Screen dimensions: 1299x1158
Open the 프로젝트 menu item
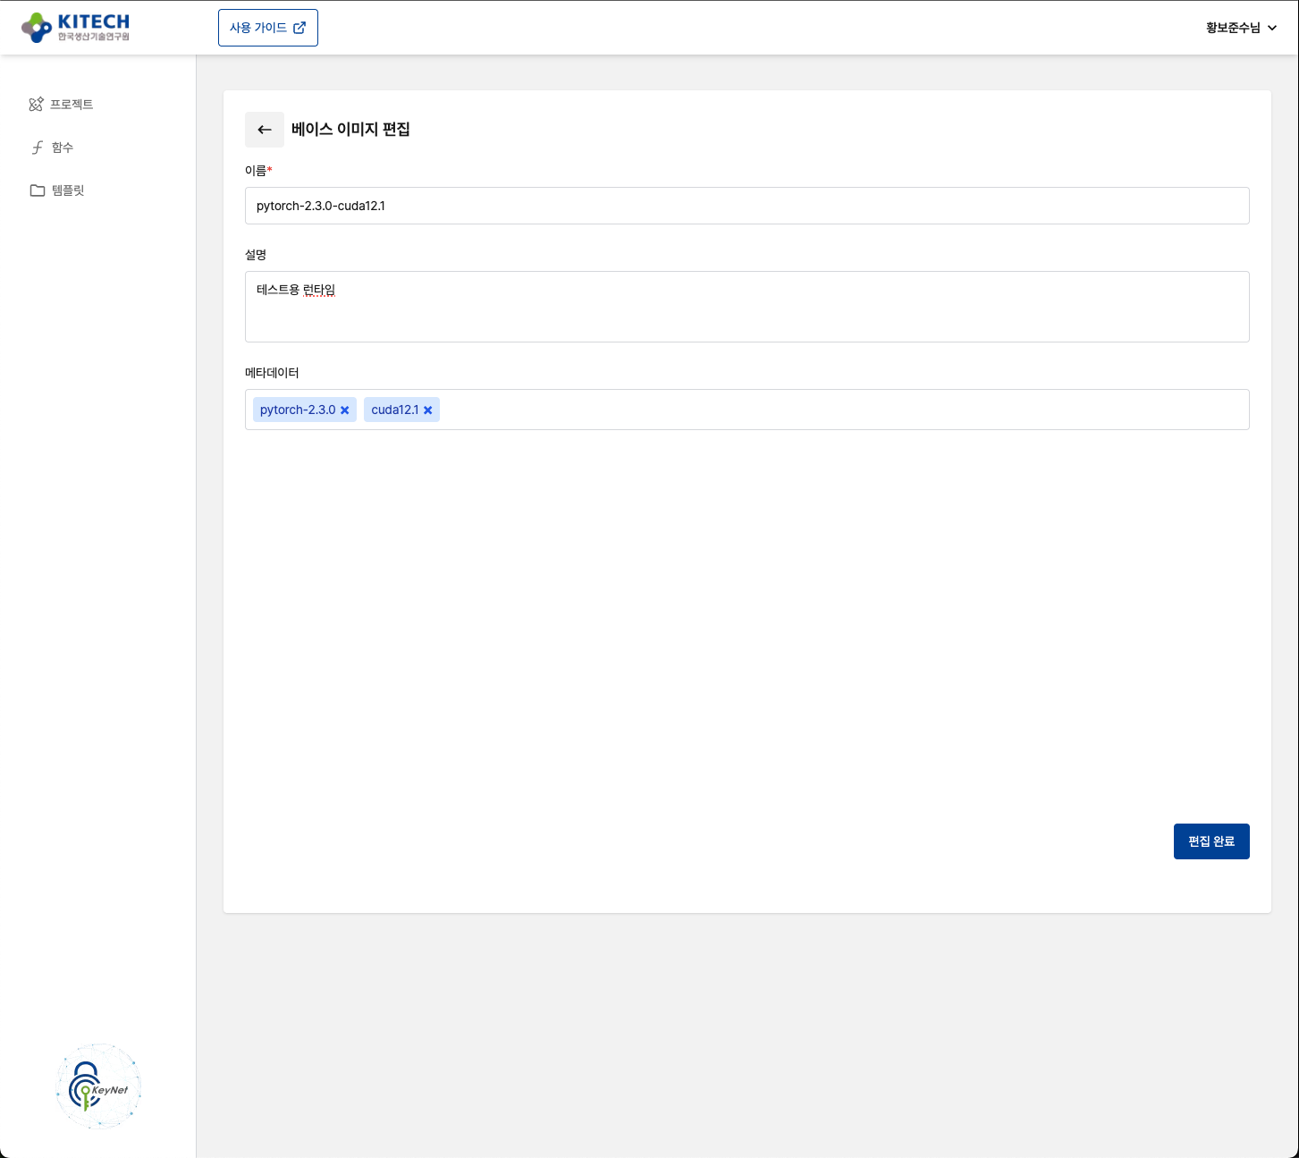point(72,105)
